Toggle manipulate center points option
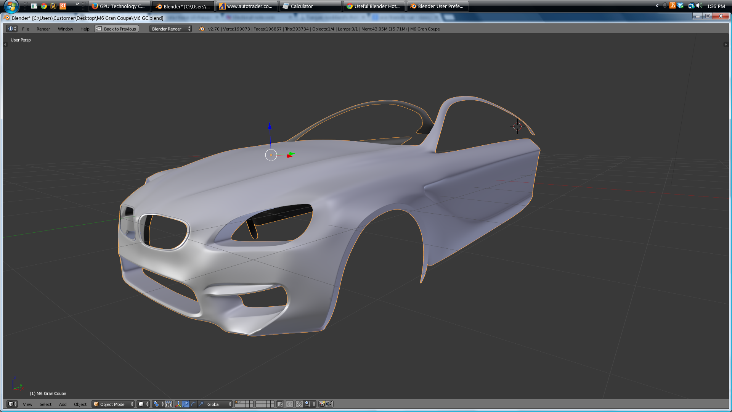The width and height of the screenshot is (732, 412). [169, 404]
